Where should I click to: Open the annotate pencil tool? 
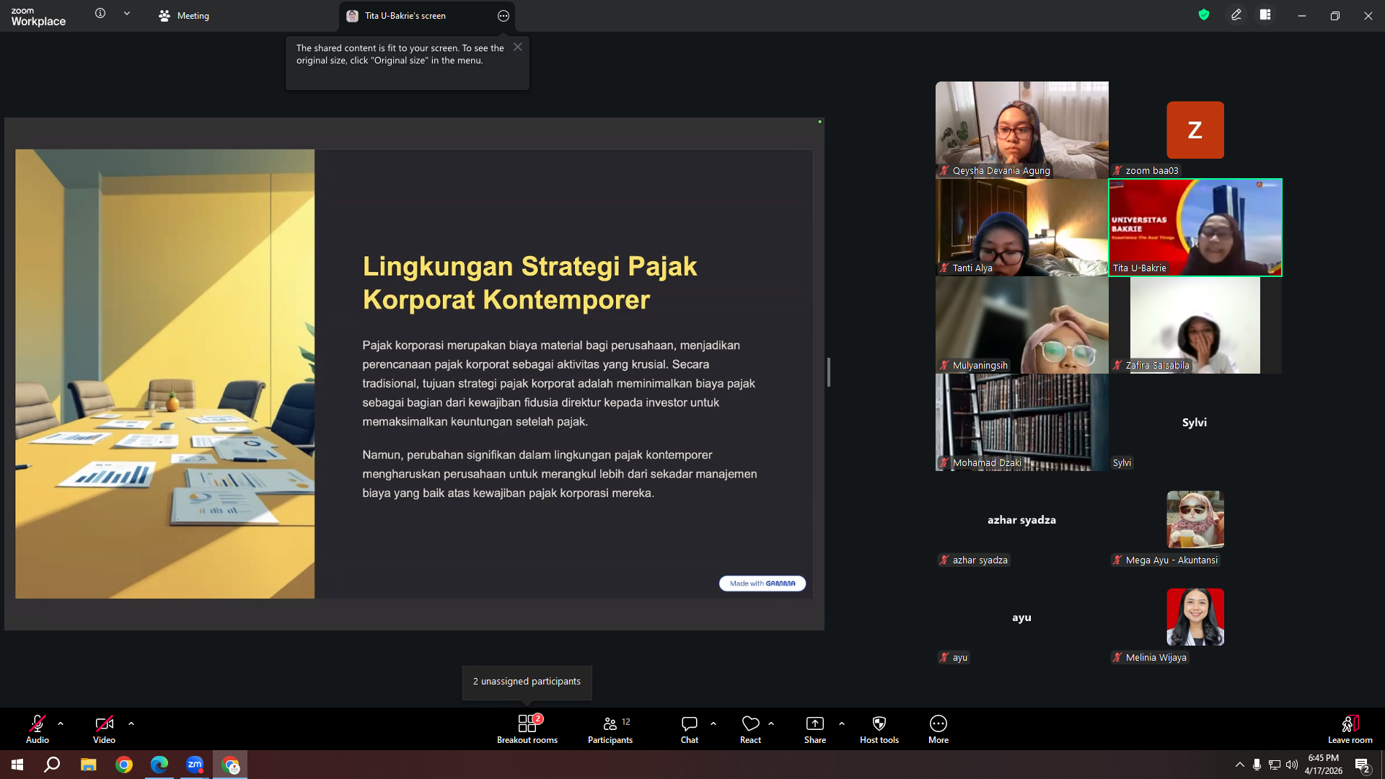(1236, 14)
